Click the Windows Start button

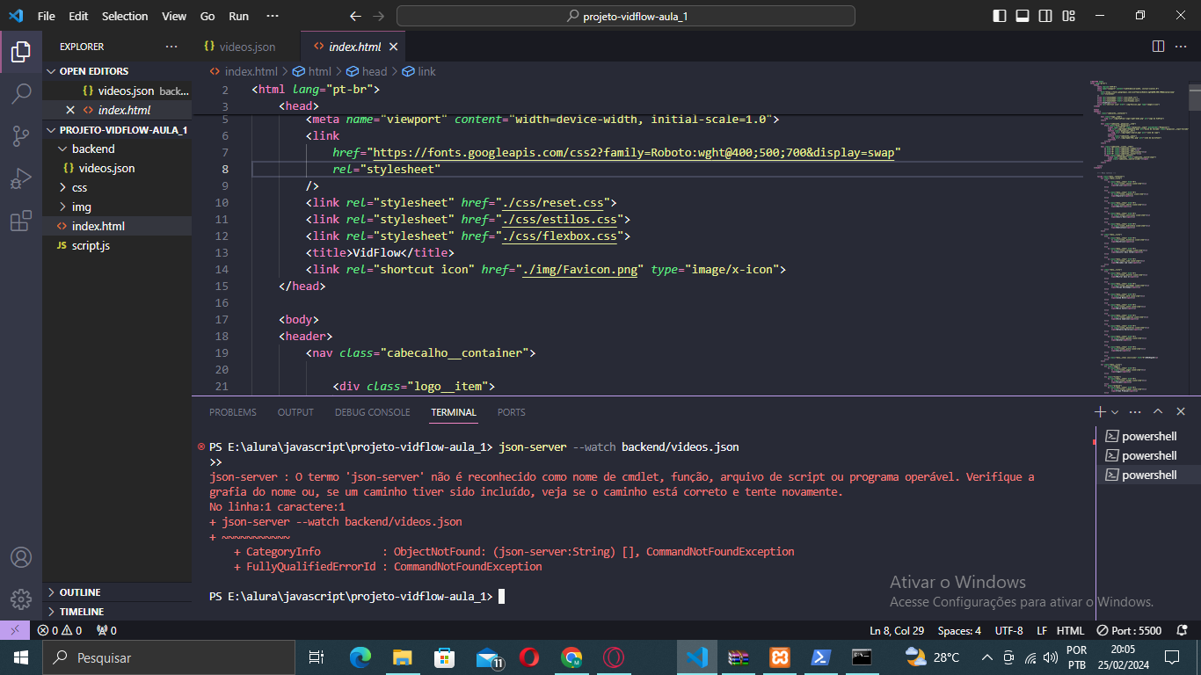coord(21,657)
